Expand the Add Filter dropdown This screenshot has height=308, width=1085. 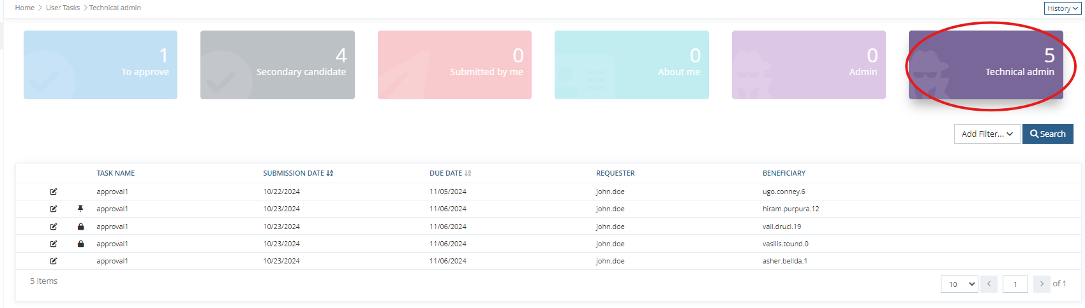tap(987, 134)
